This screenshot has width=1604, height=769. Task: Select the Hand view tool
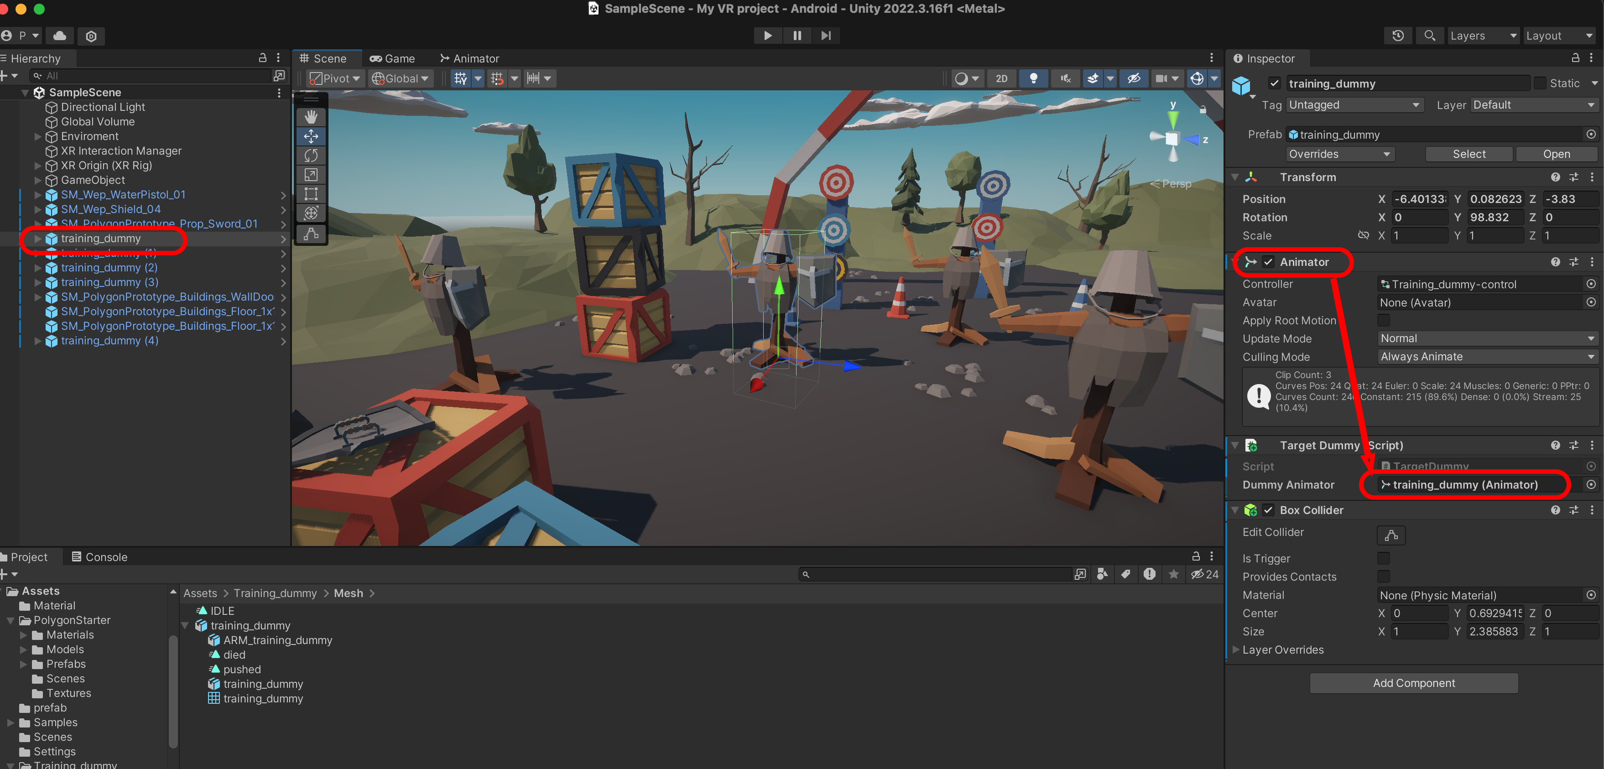[x=311, y=117]
